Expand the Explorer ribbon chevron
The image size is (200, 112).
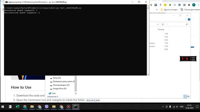coord(186,19)
